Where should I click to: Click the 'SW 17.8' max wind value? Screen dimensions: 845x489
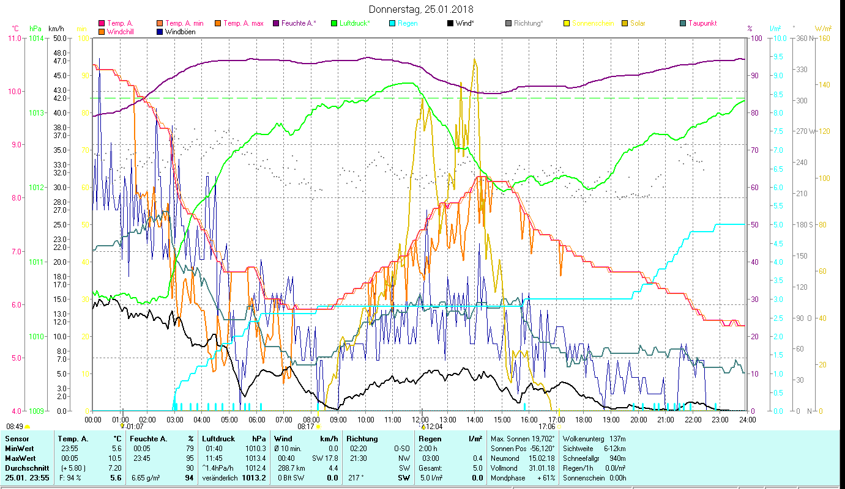[x=324, y=458]
